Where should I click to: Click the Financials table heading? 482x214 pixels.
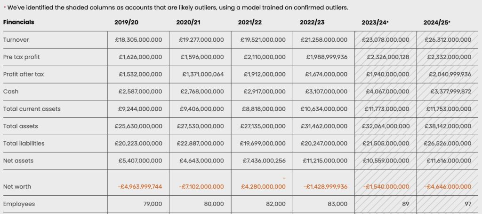pyautogui.click(x=19, y=22)
